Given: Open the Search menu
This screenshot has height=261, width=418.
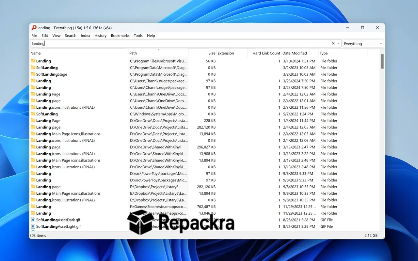Looking at the screenshot, I should (71, 36).
